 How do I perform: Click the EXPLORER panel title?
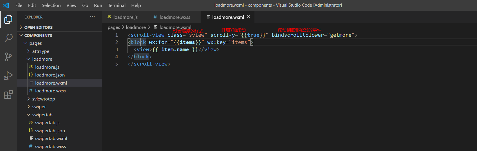[x=33, y=17]
